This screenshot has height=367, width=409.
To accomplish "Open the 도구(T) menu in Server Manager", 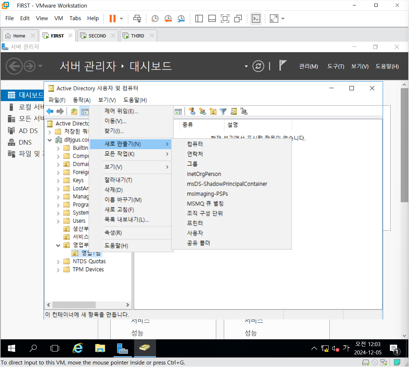I will (336, 67).
